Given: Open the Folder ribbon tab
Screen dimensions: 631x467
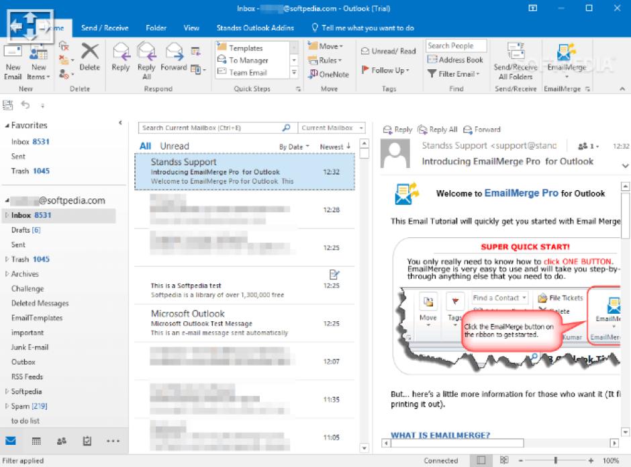Looking at the screenshot, I should (156, 28).
